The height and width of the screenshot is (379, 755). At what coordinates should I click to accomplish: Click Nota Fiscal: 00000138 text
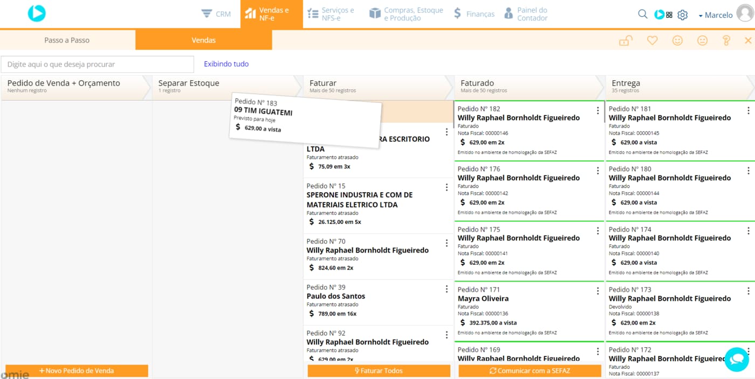tap(634, 313)
